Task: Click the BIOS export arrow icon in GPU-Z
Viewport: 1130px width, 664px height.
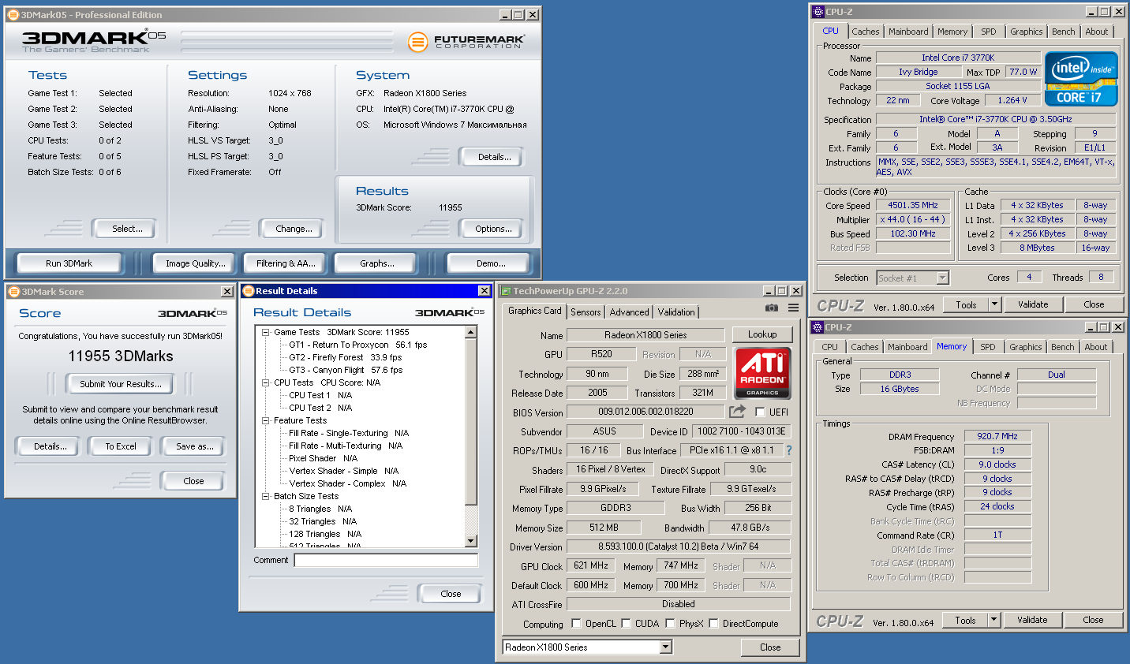Action: [x=737, y=411]
